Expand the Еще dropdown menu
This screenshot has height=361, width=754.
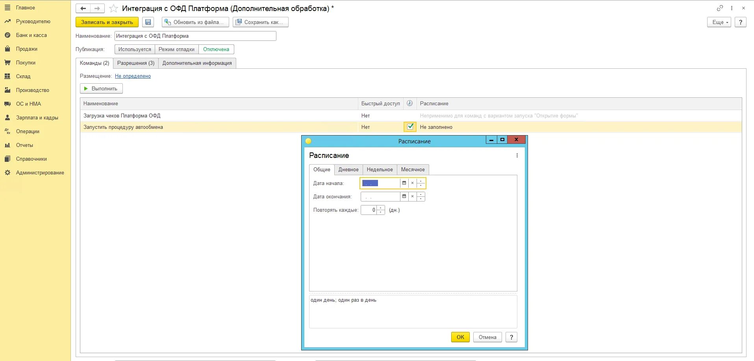[x=719, y=22]
